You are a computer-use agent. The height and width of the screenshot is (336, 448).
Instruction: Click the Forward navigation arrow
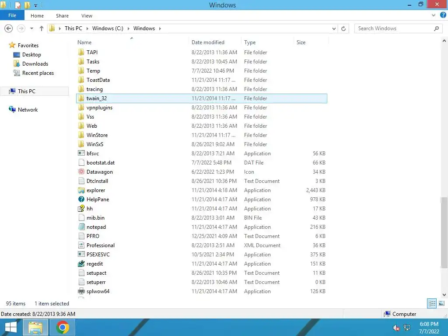click(21, 28)
